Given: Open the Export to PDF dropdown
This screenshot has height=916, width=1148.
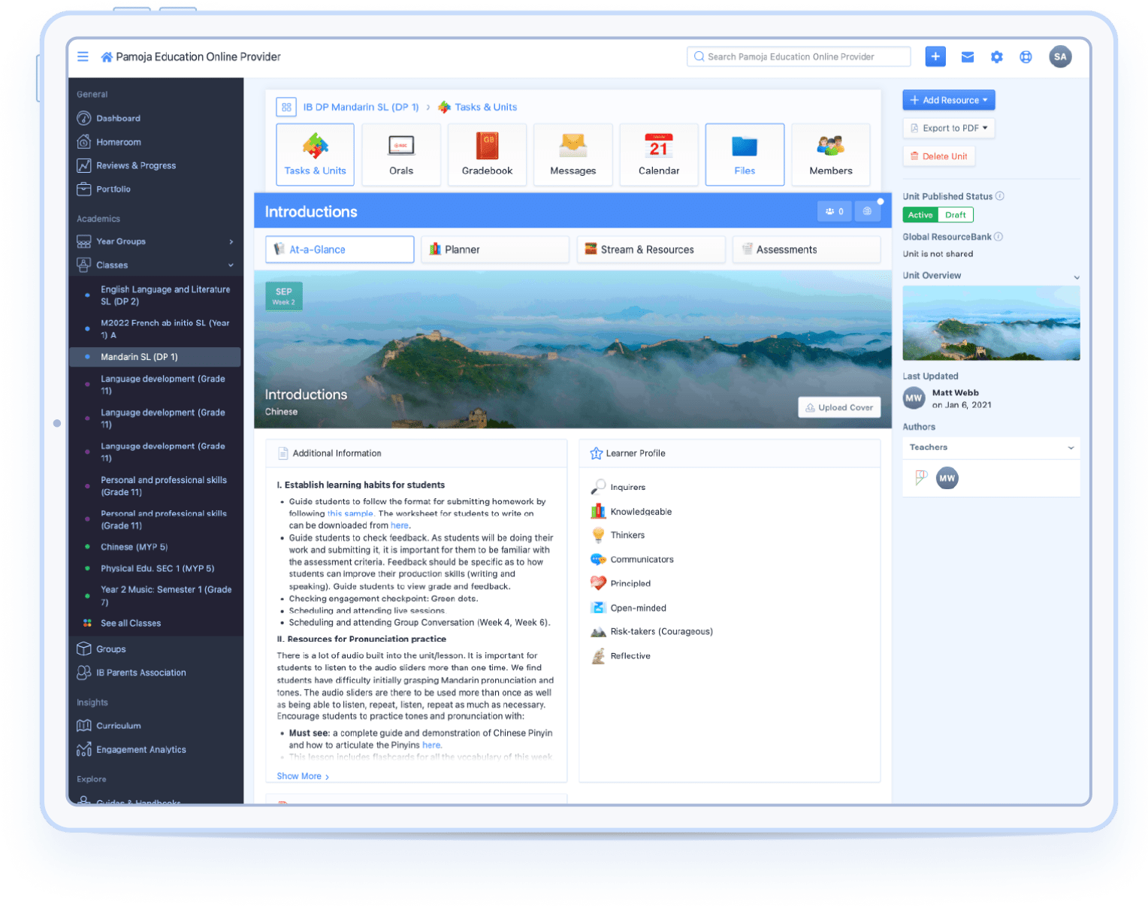Looking at the screenshot, I should pos(949,128).
